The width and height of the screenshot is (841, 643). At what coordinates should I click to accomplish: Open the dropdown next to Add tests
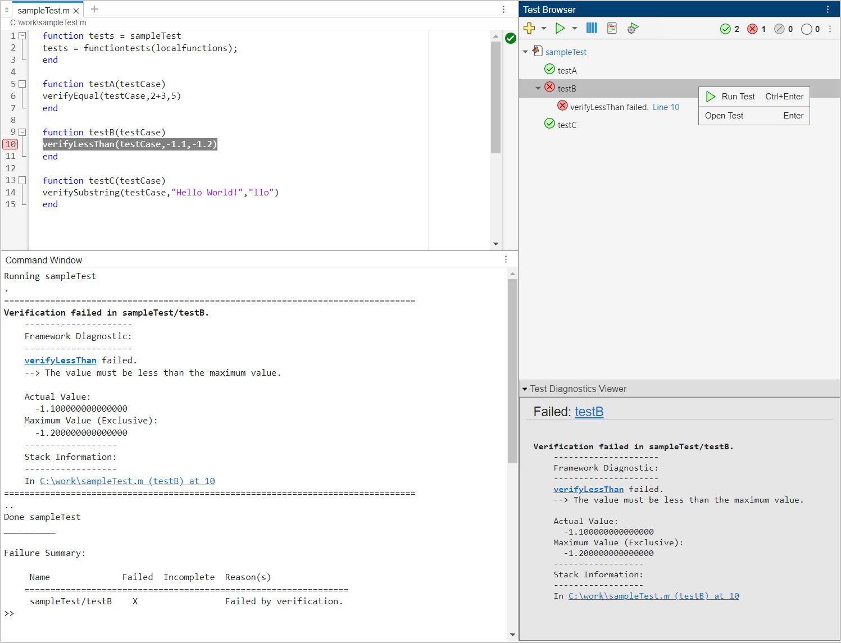[544, 28]
